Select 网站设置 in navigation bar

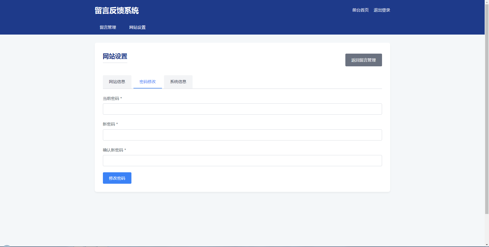coord(137,27)
